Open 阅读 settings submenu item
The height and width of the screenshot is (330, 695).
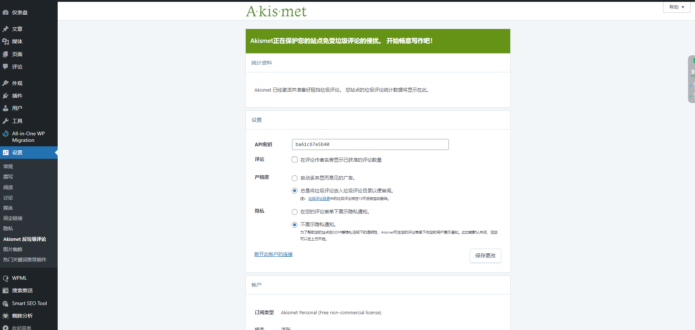[8, 187]
